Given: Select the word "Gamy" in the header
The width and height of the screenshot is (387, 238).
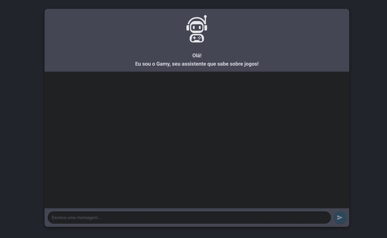Looking at the screenshot, I should [x=163, y=64].
